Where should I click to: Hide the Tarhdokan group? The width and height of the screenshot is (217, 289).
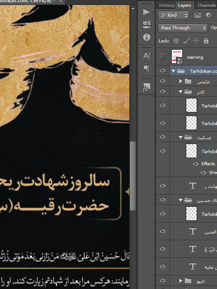tap(163, 70)
